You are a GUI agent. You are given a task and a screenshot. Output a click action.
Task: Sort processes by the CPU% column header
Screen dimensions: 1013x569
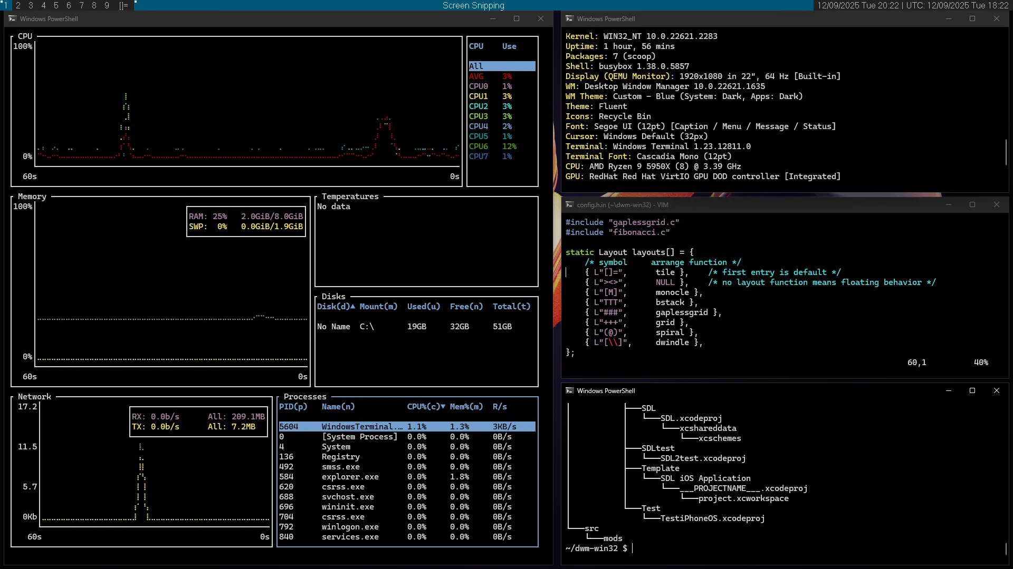tap(425, 407)
